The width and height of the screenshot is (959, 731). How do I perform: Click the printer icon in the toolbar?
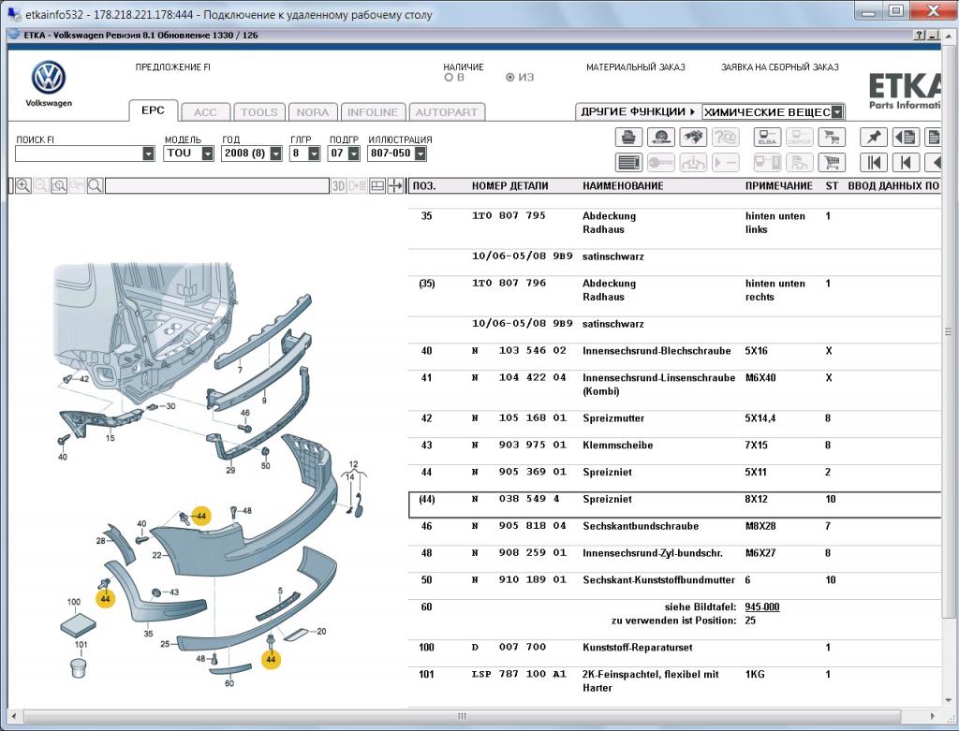(628, 137)
